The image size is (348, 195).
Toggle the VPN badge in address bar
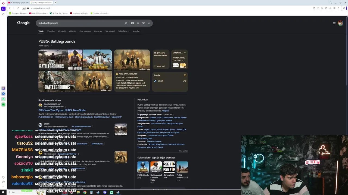pos(24,8)
